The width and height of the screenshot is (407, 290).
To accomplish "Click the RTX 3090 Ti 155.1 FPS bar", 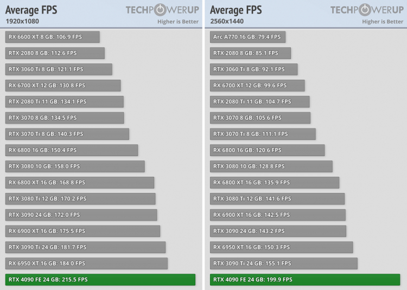I will (x=283, y=263).
